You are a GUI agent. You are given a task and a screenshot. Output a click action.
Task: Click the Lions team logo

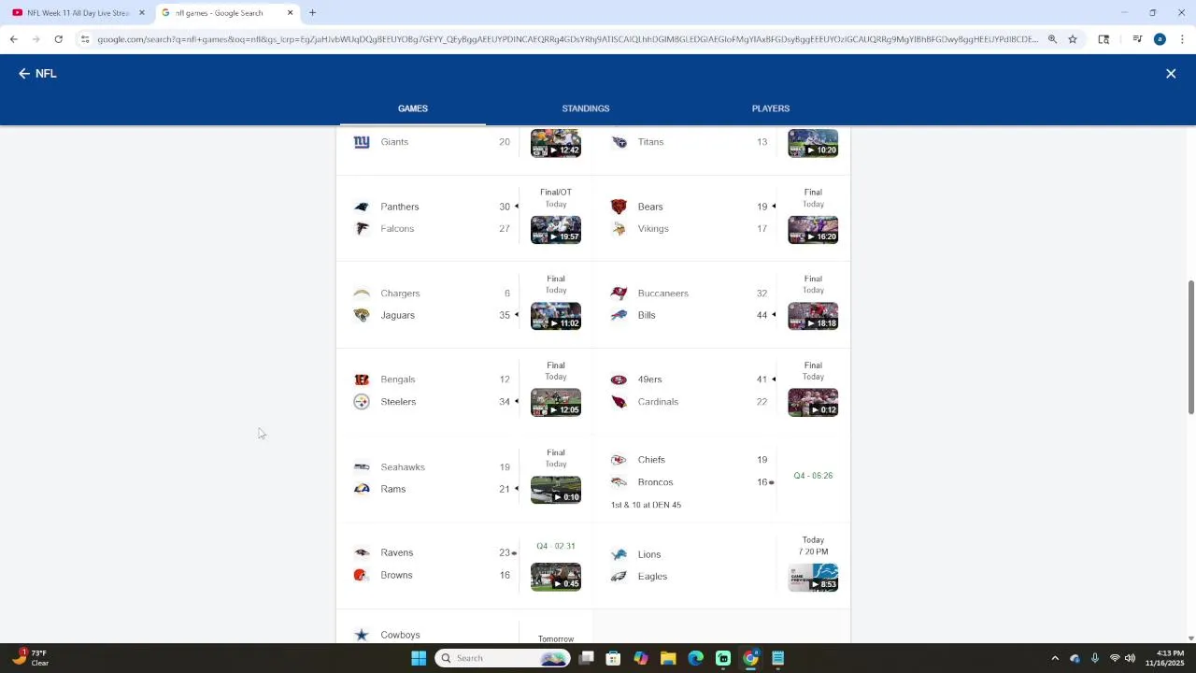(x=619, y=554)
